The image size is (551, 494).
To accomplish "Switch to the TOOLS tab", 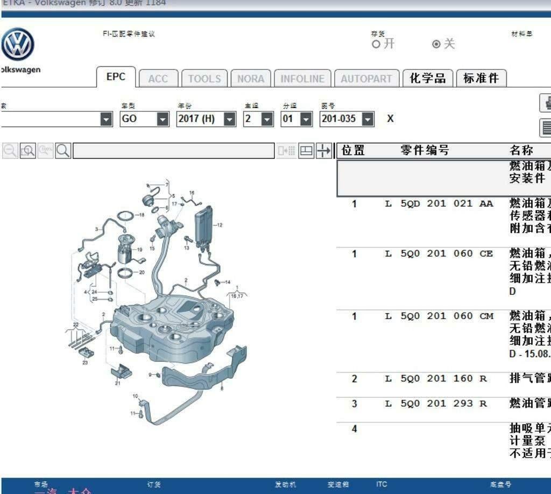I will (x=204, y=79).
